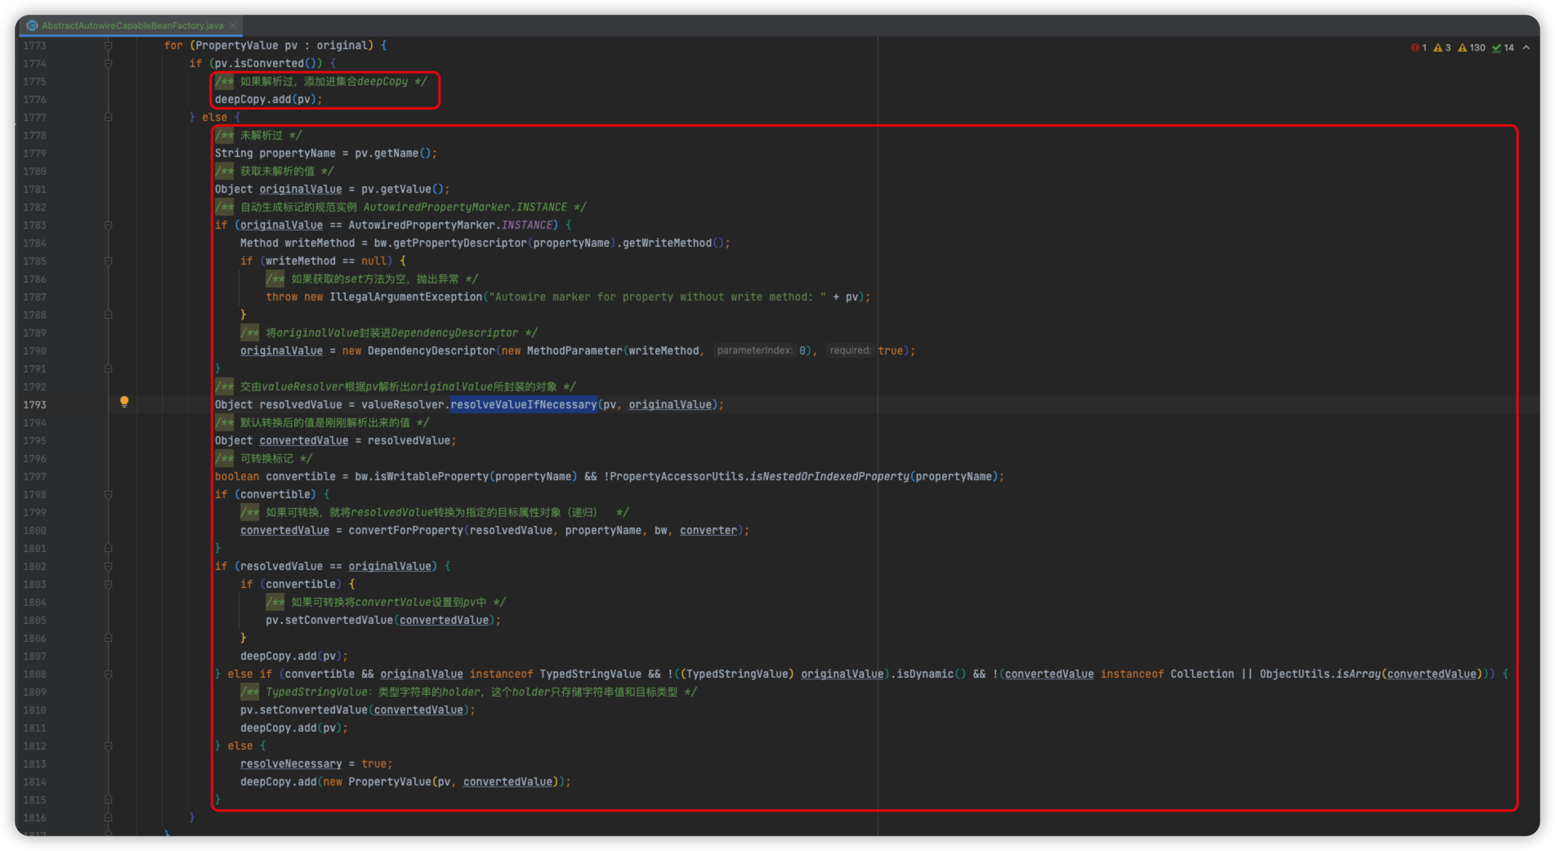Click isNestedOrIndexedProperty on line 1797
Image resolution: width=1555 pixels, height=851 pixels.
(x=829, y=477)
